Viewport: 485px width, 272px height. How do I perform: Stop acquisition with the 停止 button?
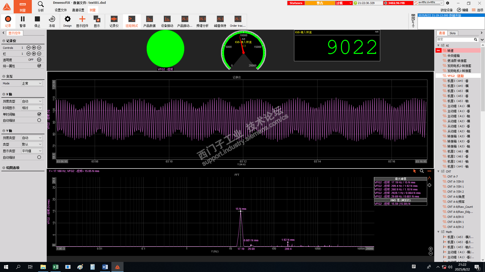(37, 19)
